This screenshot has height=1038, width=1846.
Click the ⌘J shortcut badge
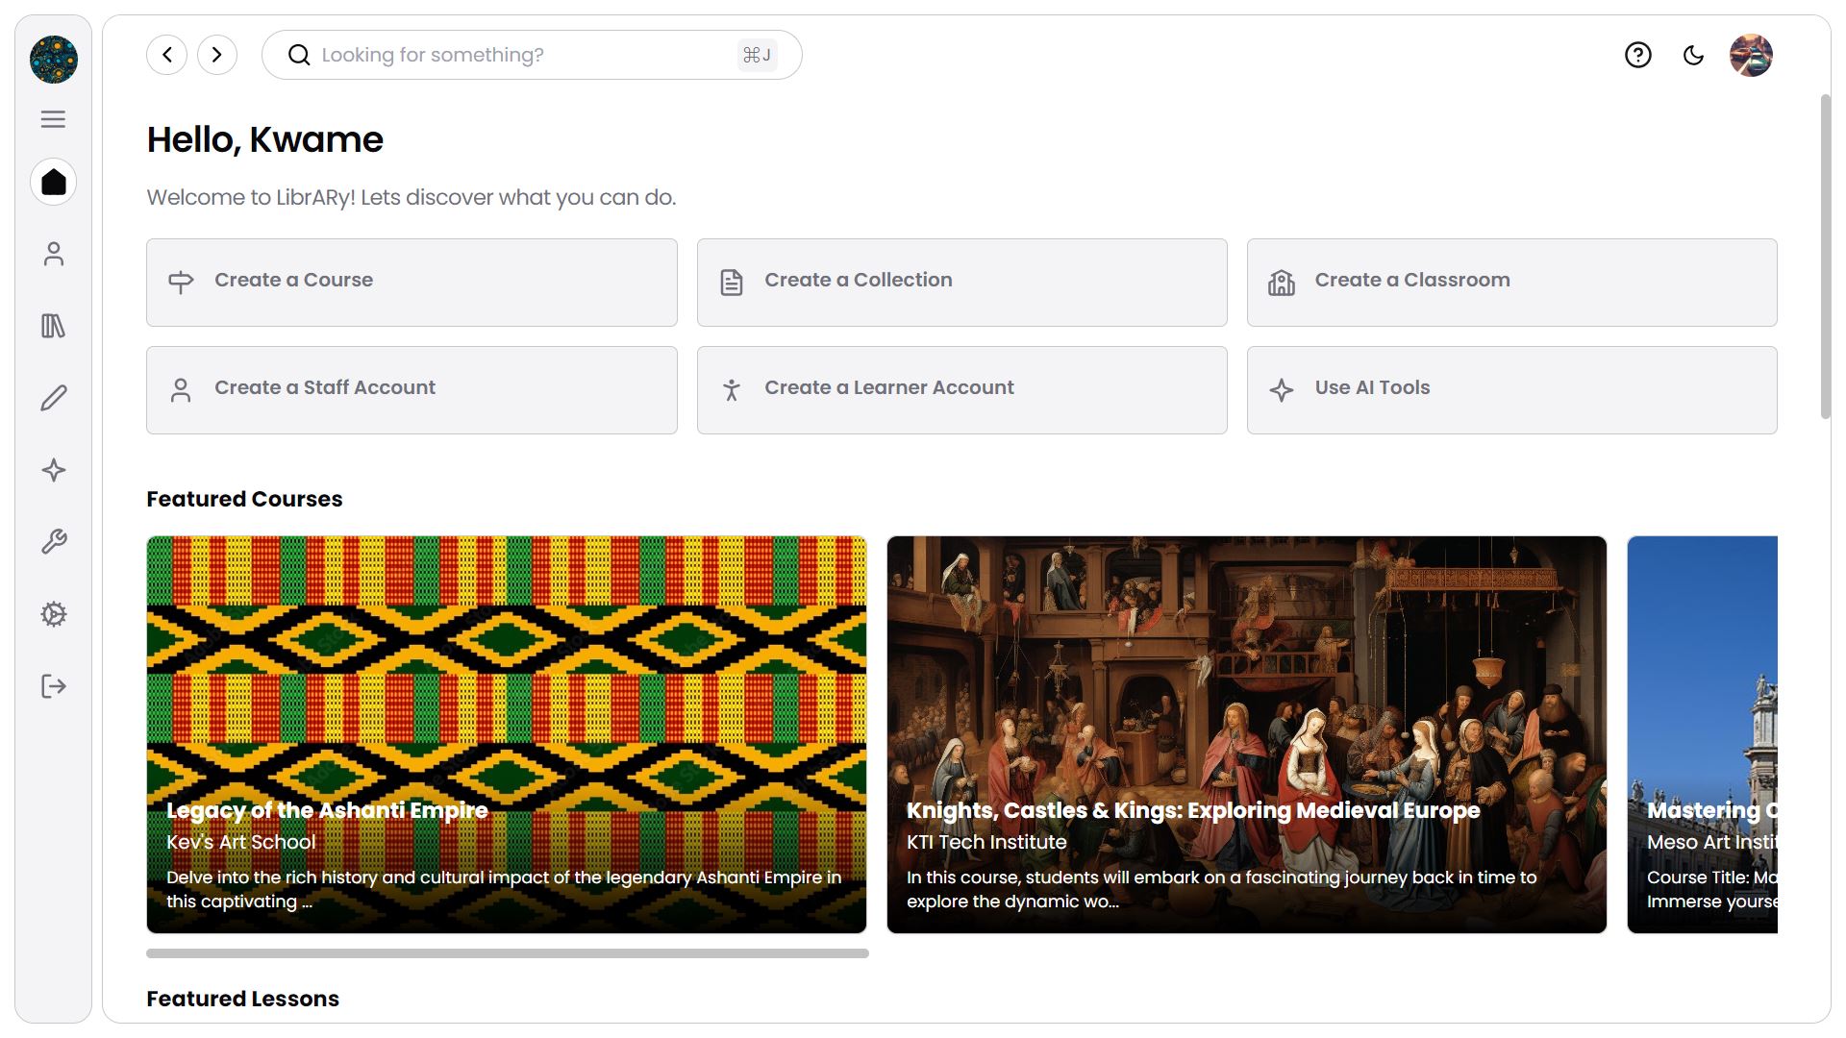click(757, 55)
